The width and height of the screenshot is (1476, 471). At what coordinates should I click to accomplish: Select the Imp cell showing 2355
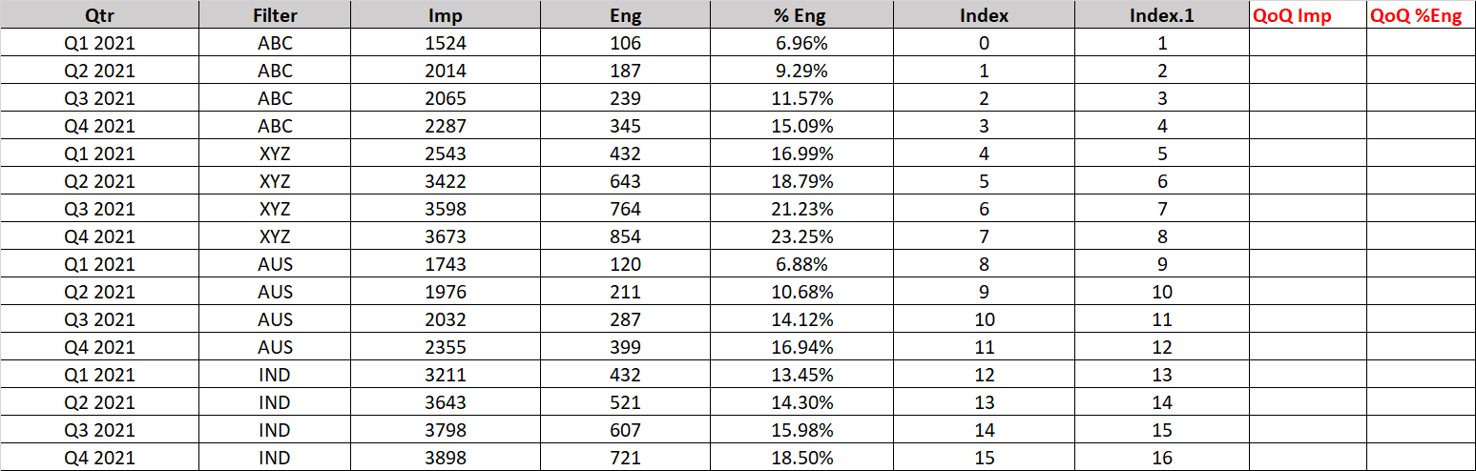tap(447, 347)
